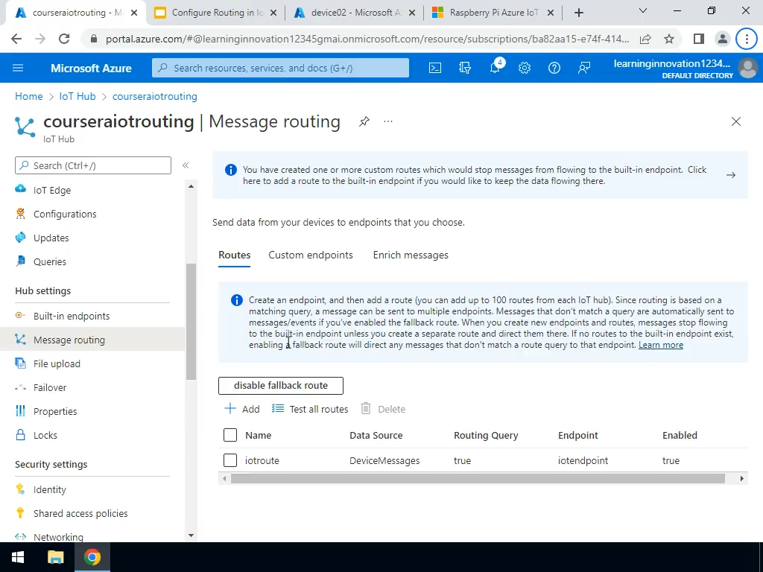Open File Explorer from the taskbar

55,557
